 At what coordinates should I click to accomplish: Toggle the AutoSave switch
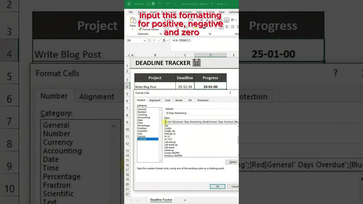[x=150, y=4]
